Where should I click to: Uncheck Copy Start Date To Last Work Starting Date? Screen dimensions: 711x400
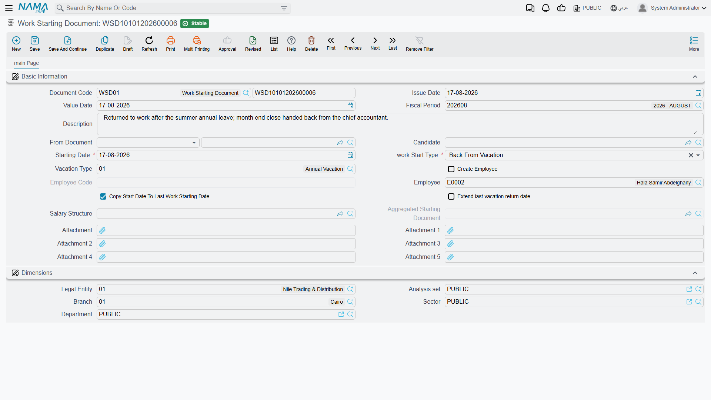click(x=103, y=197)
